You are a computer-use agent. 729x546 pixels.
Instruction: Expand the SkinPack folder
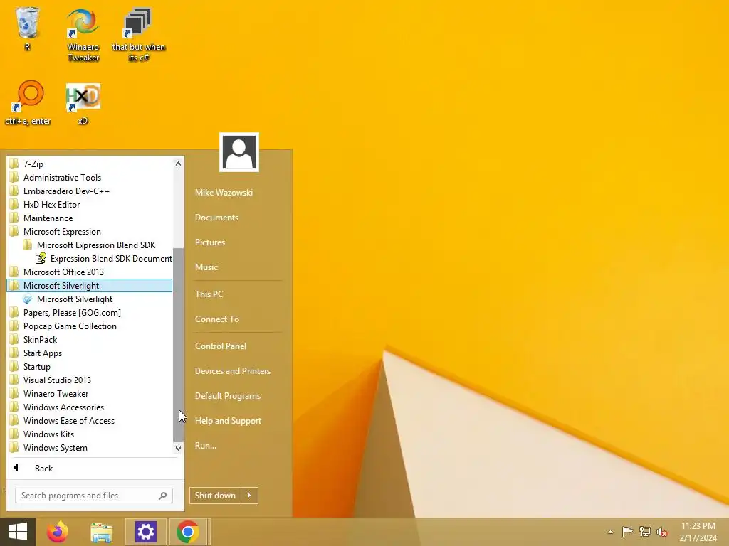pos(89,339)
